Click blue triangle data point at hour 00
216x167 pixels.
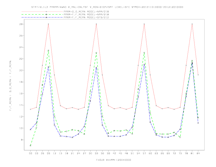click(31, 130)
